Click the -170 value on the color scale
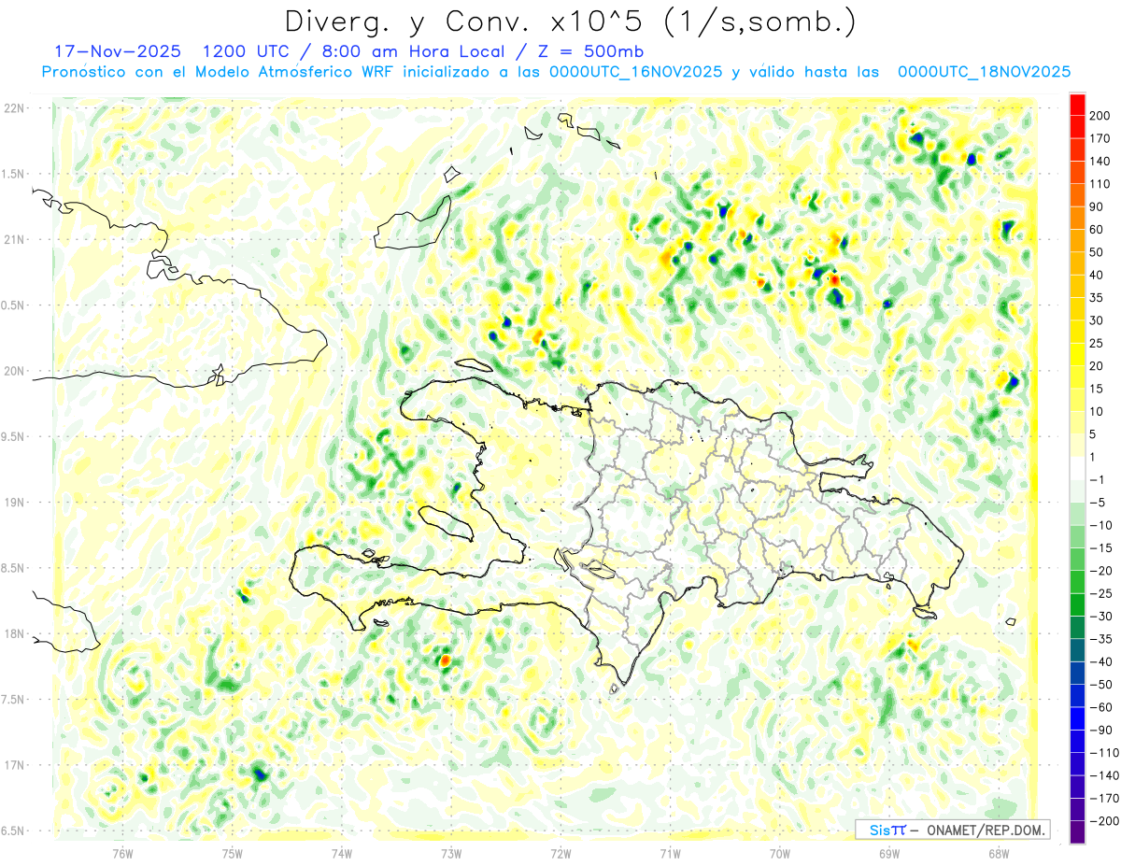The height and width of the screenshot is (866, 1121). point(1106,799)
